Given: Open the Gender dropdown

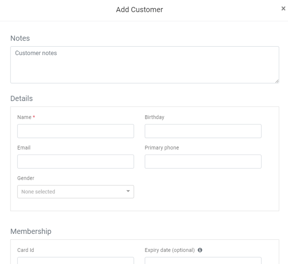Looking at the screenshot, I should tap(75, 192).
